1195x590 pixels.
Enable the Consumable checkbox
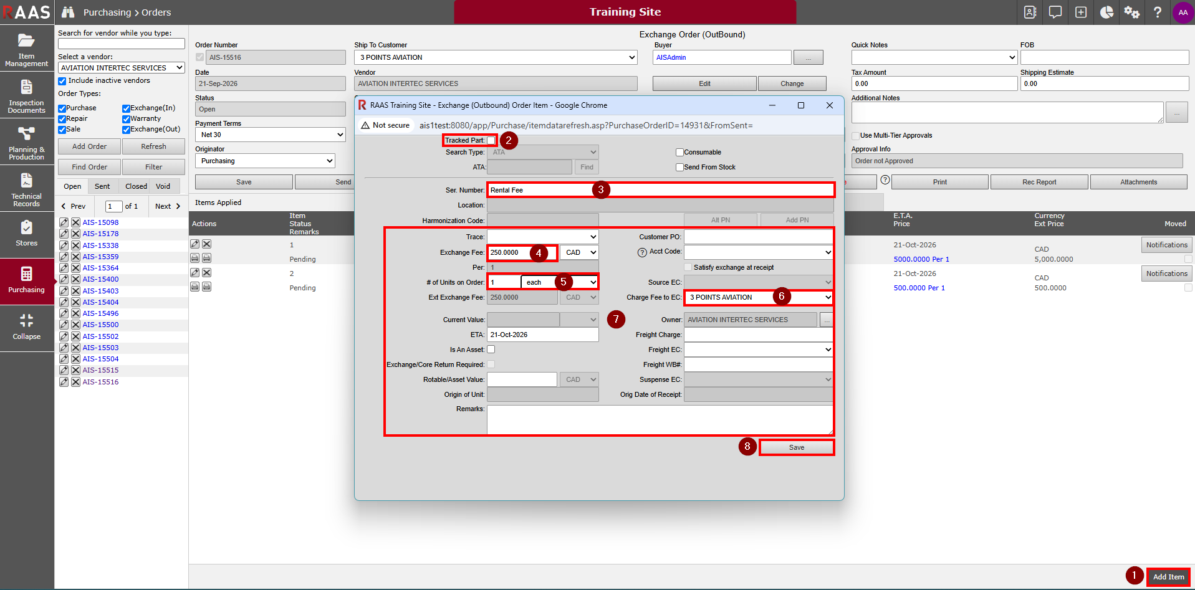[679, 152]
